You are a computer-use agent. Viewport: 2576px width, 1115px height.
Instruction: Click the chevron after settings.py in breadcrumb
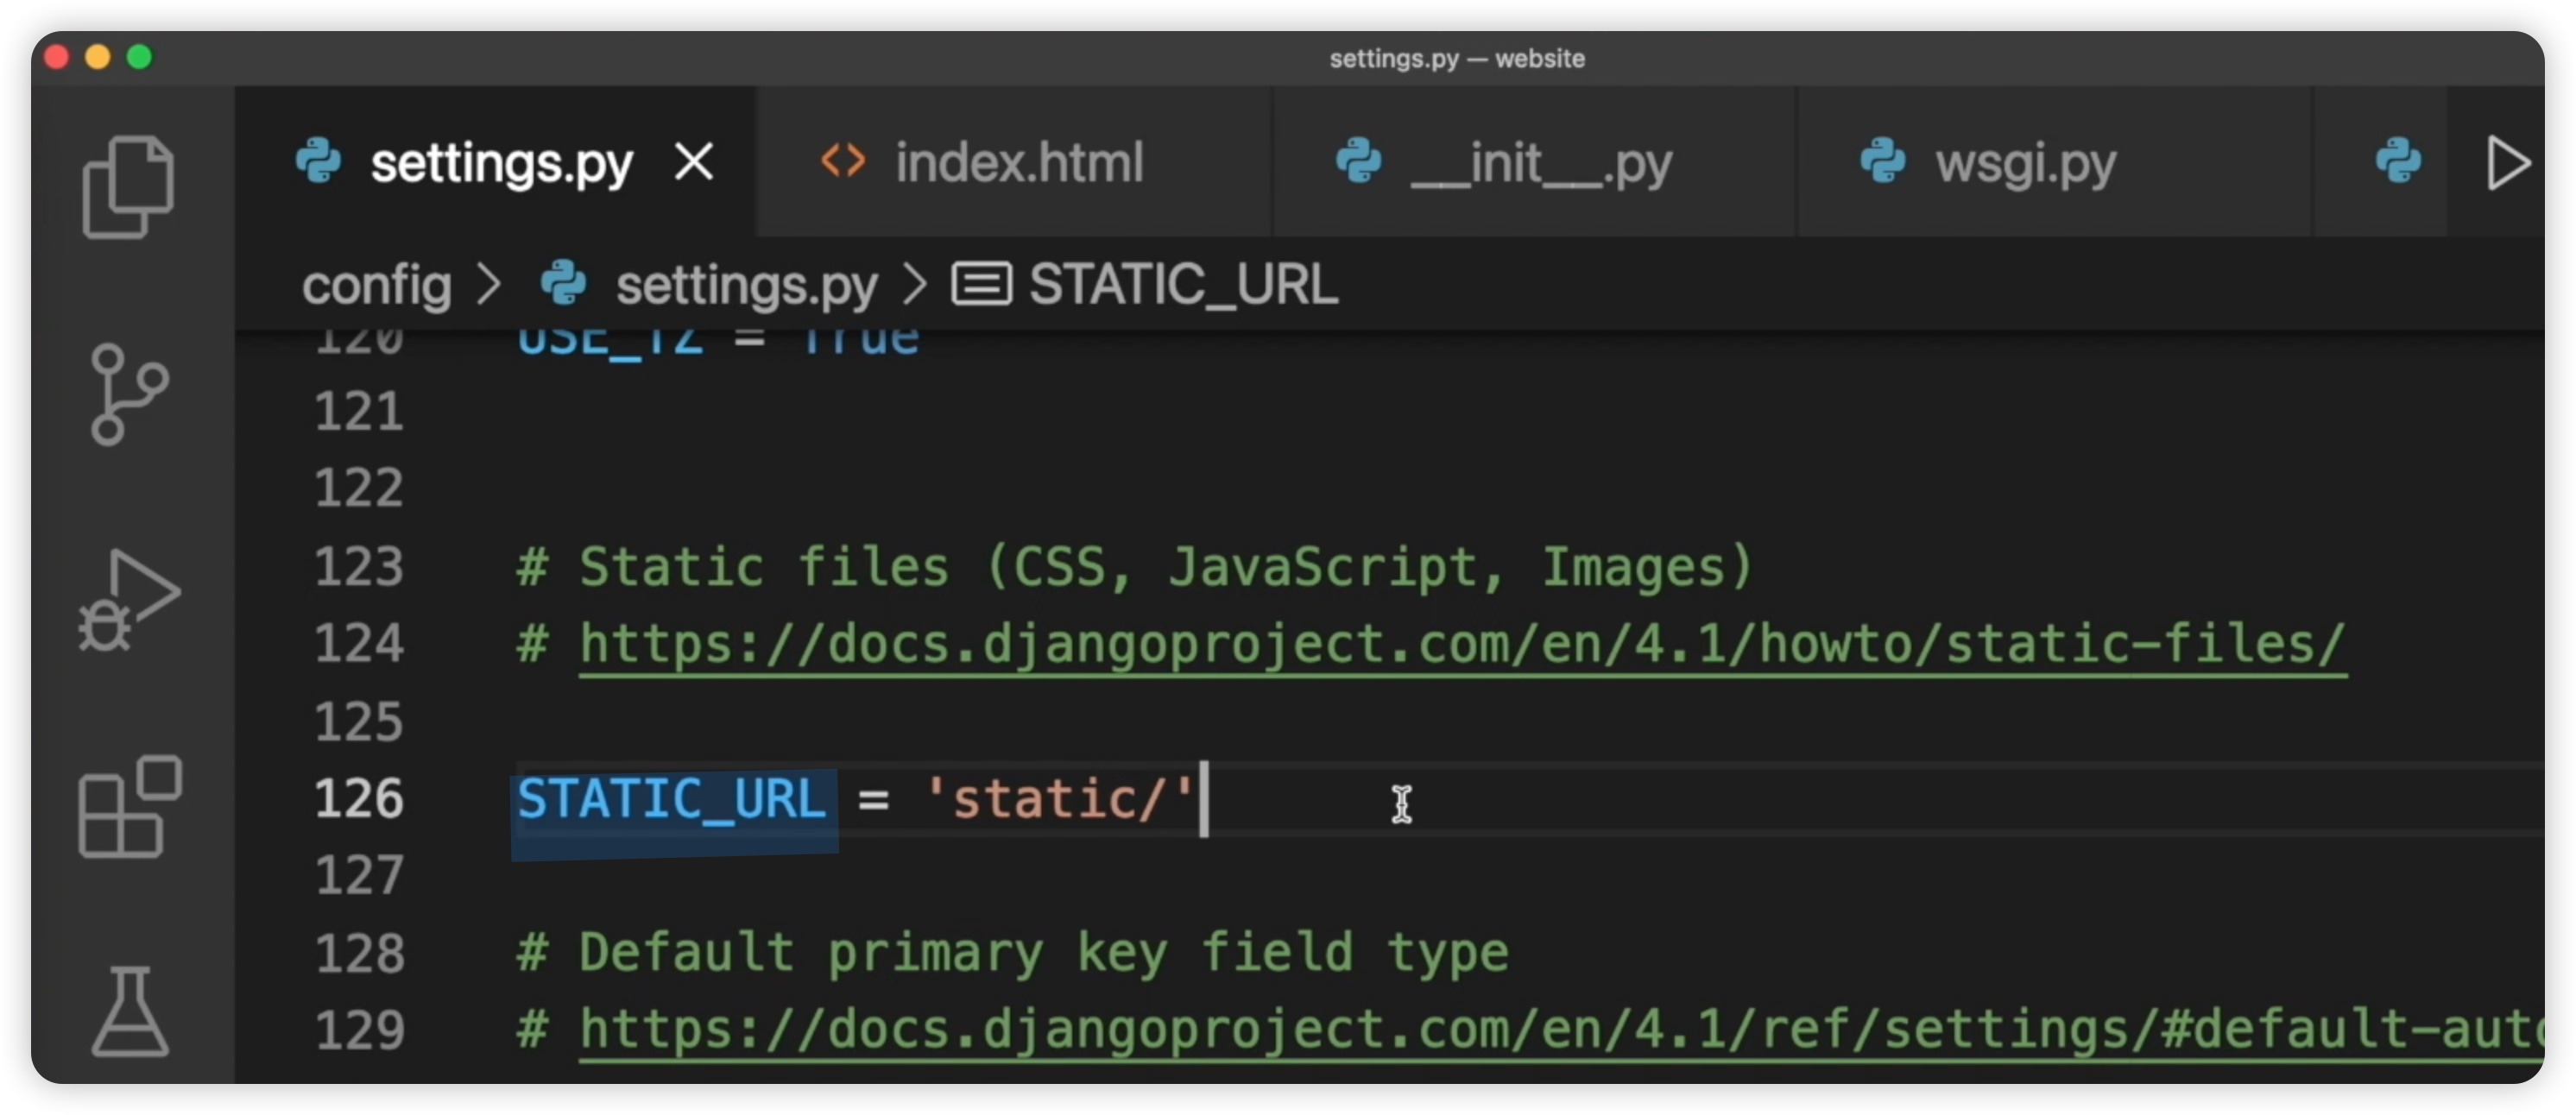pos(914,285)
